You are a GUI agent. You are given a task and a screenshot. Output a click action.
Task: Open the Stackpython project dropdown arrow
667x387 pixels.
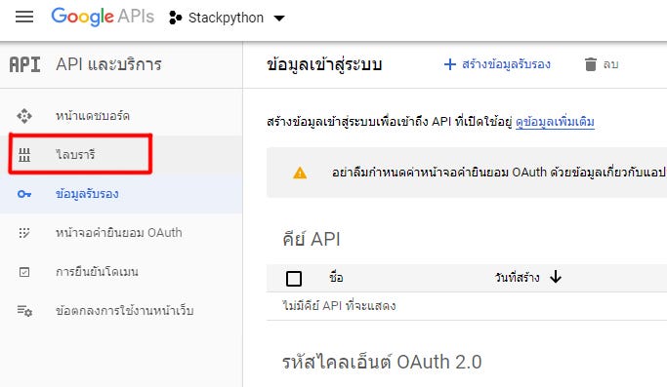coord(279,18)
